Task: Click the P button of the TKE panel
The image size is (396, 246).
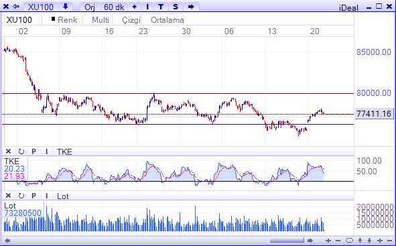Action: (x=34, y=151)
